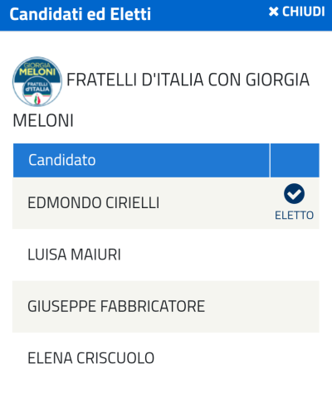Click yellow MELONI text inside the logo
This screenshot has width=332, height=398.
(37, 72)
